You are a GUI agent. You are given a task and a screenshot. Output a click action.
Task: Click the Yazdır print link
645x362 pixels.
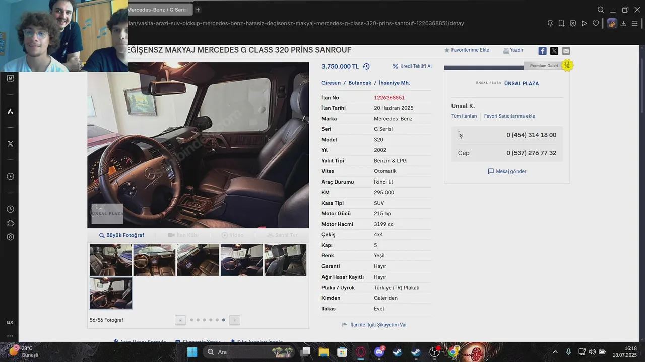[513, 50]
